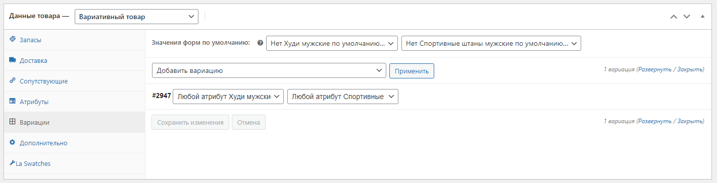Open variation #2947 Худи мужские attribute dropdown
This screenshot has height=183, width=717.
pos(228,97)
